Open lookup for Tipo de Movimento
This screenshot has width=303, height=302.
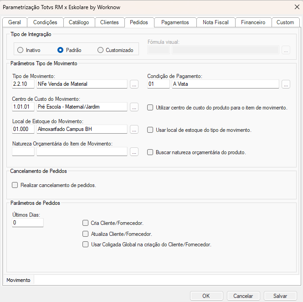(134, 84)
